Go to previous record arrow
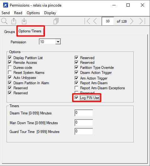This screenshot has width=150, height=166. click(95, 21)
